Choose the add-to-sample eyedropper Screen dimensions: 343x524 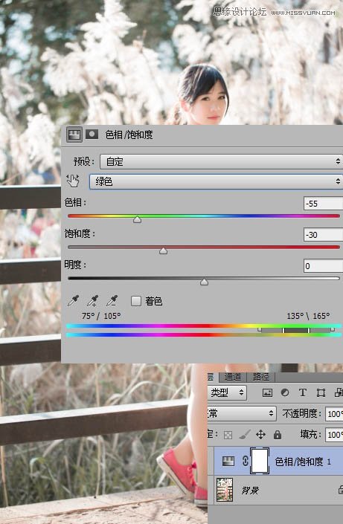pos(92,301)
